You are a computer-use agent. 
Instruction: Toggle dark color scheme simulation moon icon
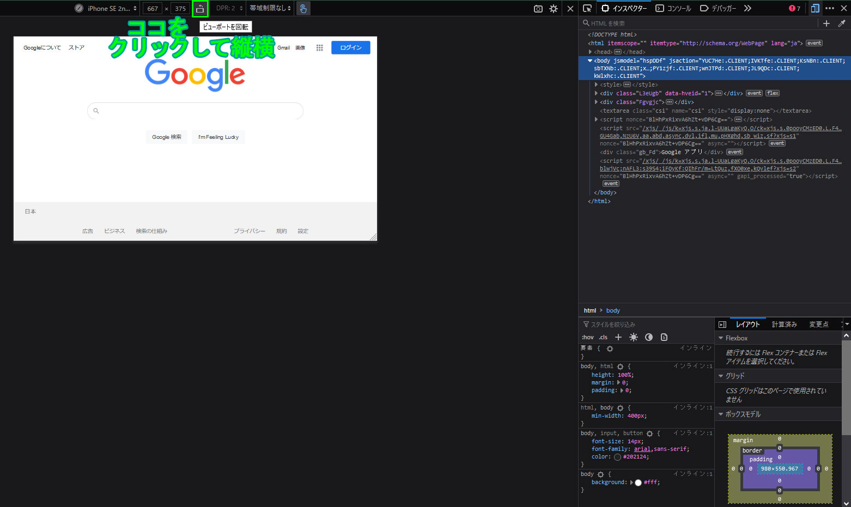pyautogui.click(x=648, y=337)
